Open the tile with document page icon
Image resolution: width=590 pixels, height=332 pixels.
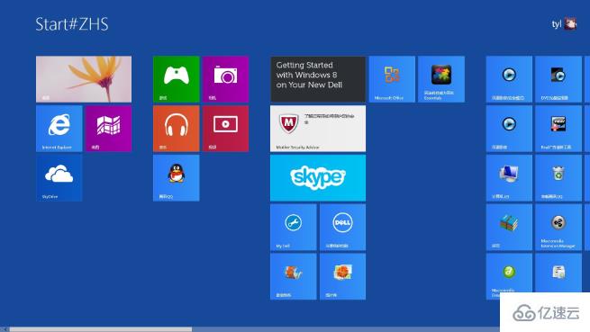click(558, 274)
